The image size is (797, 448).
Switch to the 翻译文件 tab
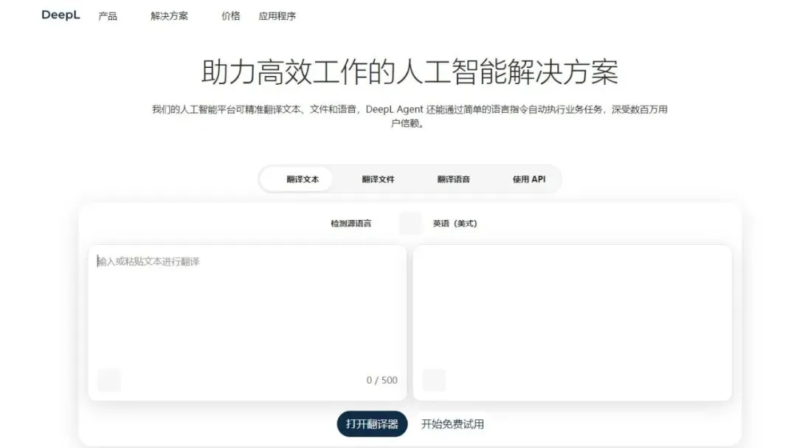point(378,179)
